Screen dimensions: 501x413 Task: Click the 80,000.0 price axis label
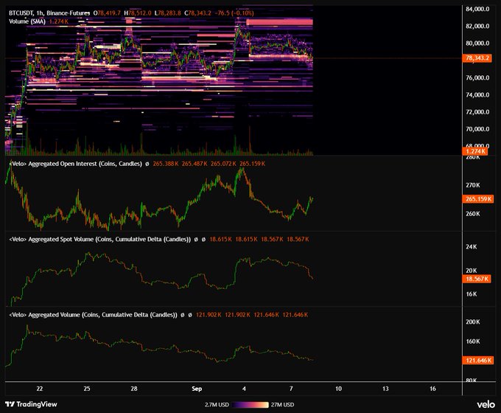coord(477,44)
